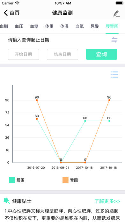Click the 2016-07-20 axis label

click(36, 168)
